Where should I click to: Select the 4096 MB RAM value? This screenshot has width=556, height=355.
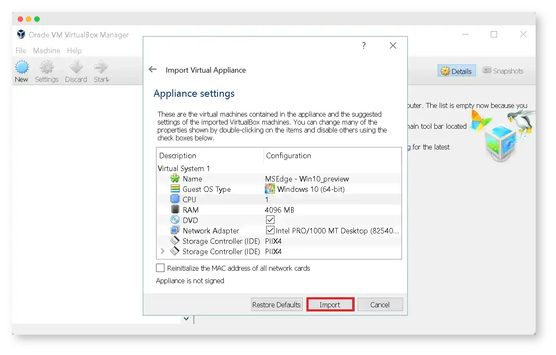279,210
